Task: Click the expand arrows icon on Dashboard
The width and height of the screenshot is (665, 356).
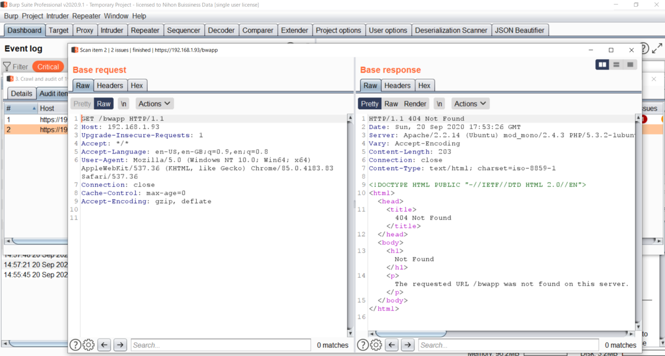Action: [657, 49]
